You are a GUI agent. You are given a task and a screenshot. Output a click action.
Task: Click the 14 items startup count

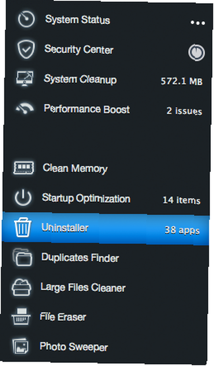[x=181, y=200]
